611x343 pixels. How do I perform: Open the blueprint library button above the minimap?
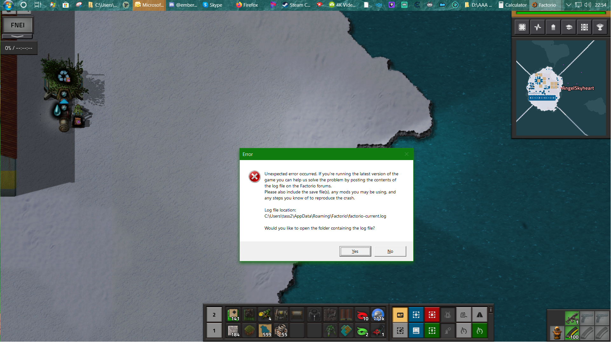(522, 27)
